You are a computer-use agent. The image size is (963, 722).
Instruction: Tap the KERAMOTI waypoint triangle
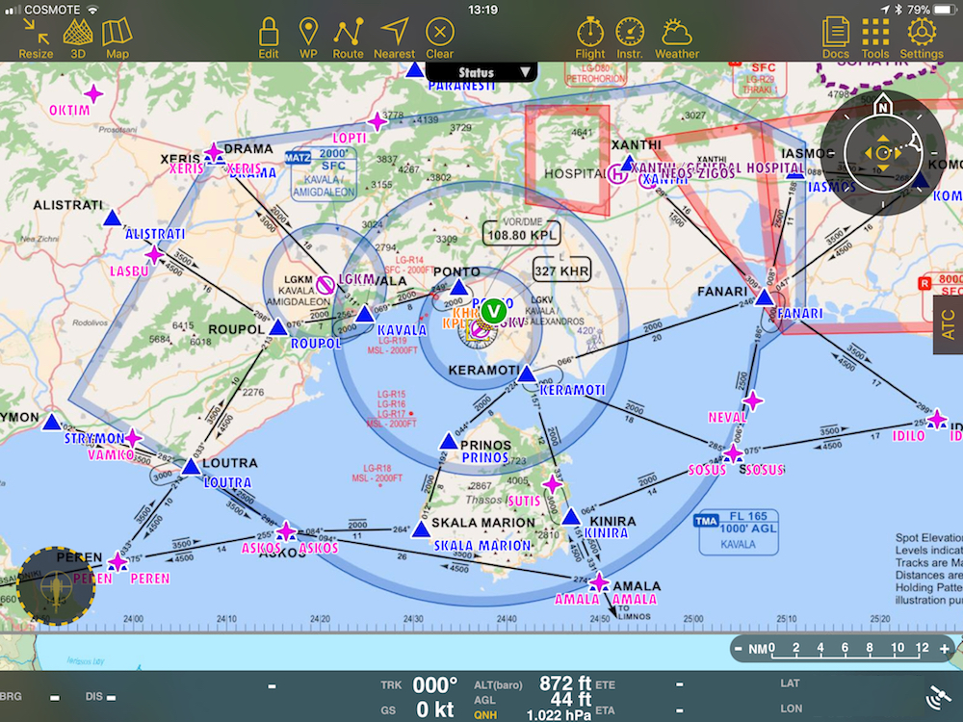tap(527, 374)
